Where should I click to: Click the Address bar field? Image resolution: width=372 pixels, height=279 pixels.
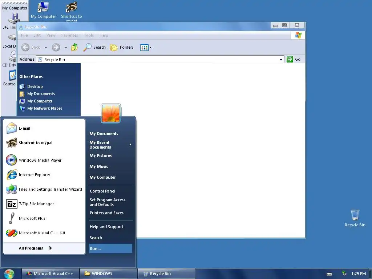(x=160, y=59)
